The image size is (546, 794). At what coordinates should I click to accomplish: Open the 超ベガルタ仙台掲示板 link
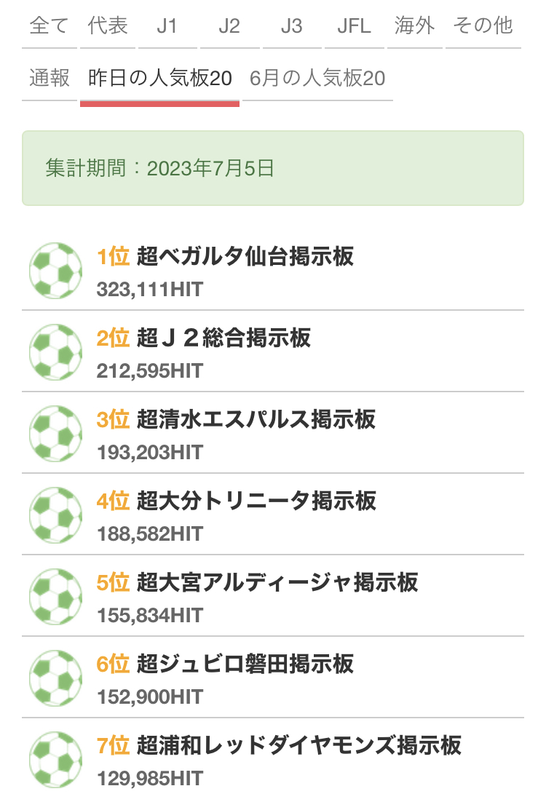click(x=245, y=256)
